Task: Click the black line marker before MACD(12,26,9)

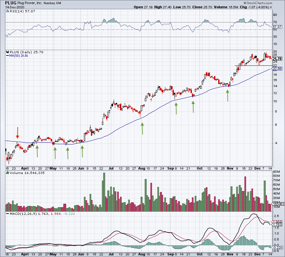Action: tap(8, 214)
